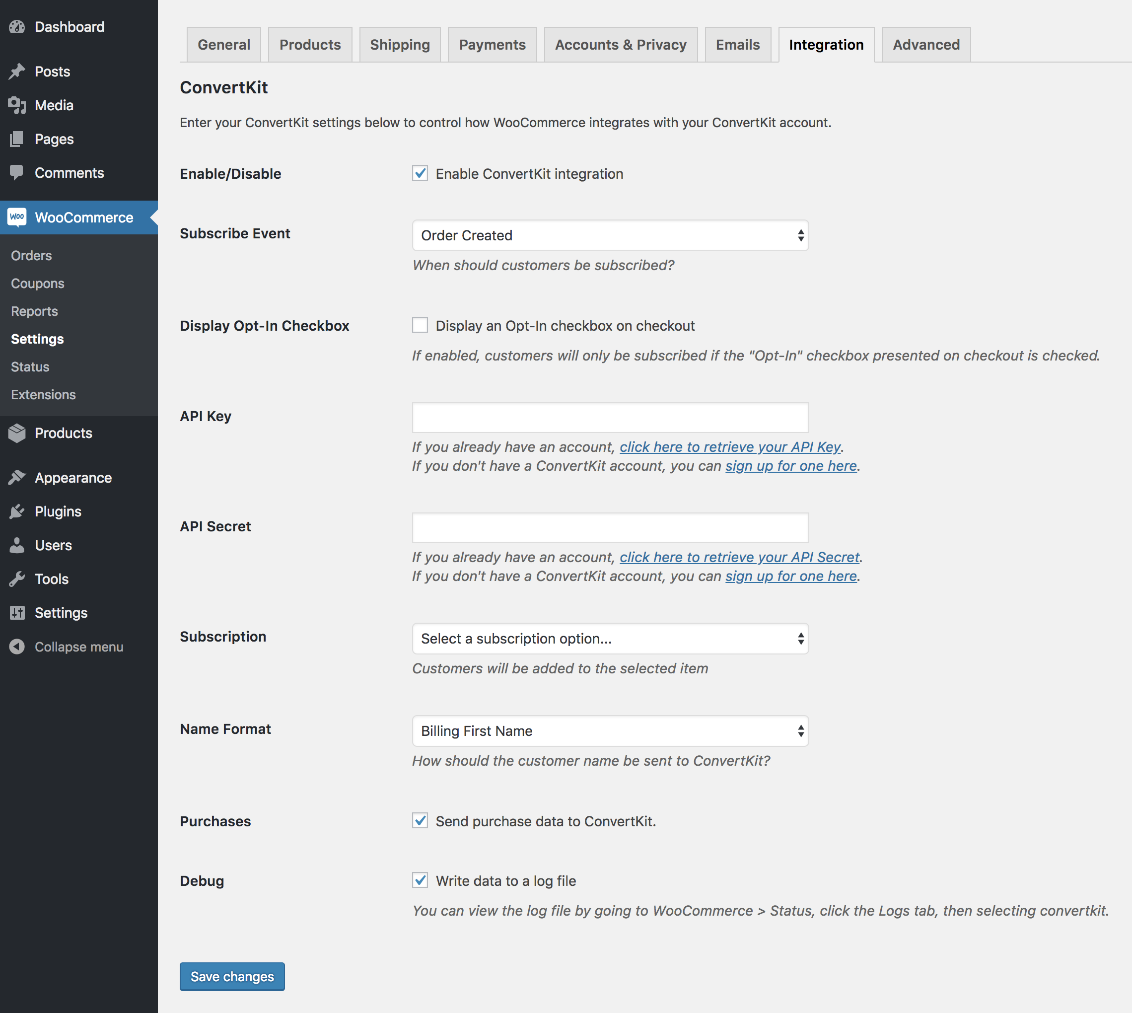The width and height of the screenshot is (1132, 1013).
Task: Select the Integration tab
Action: coord(826,45)
